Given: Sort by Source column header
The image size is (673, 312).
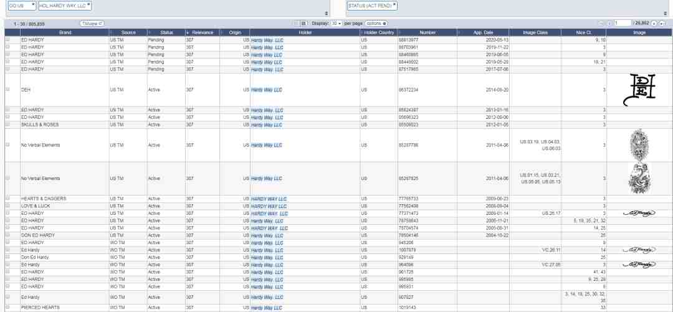Looking at the screenshot, I should [128, 32].
